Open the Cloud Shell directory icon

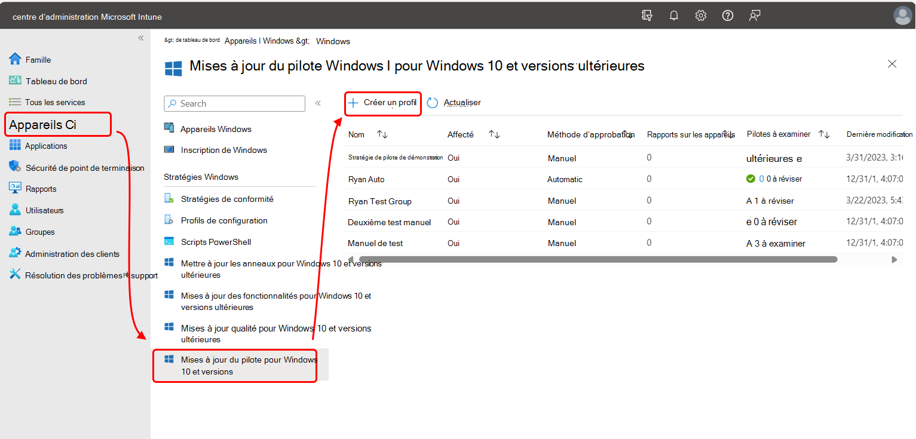pos(647,16)
